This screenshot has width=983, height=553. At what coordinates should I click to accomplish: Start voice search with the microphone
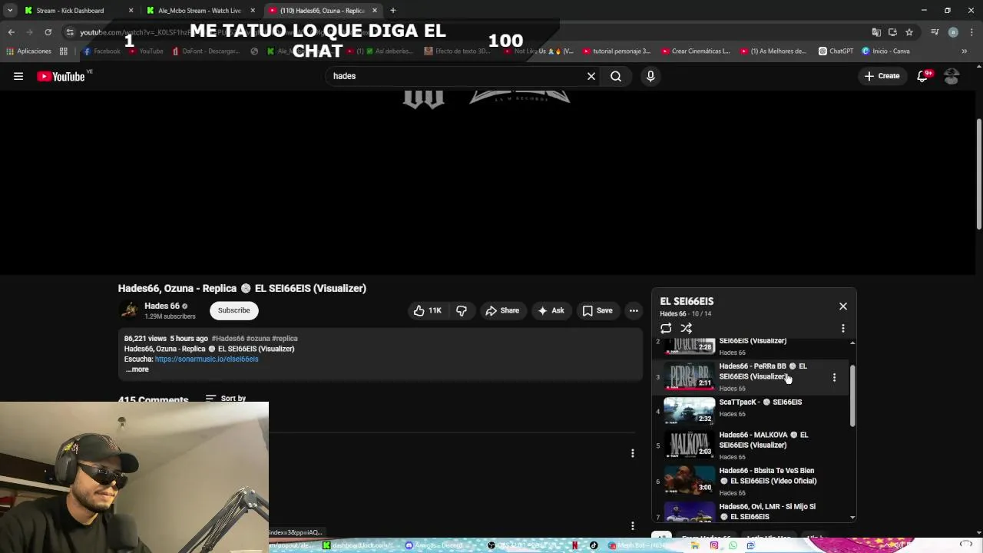[x=650, y=76]
